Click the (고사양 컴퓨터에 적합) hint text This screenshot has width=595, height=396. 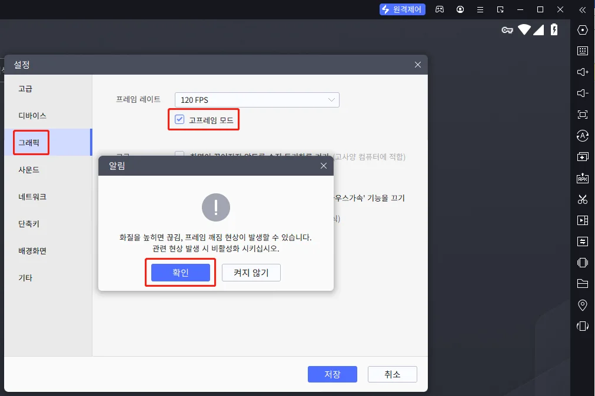click(369, 157)
